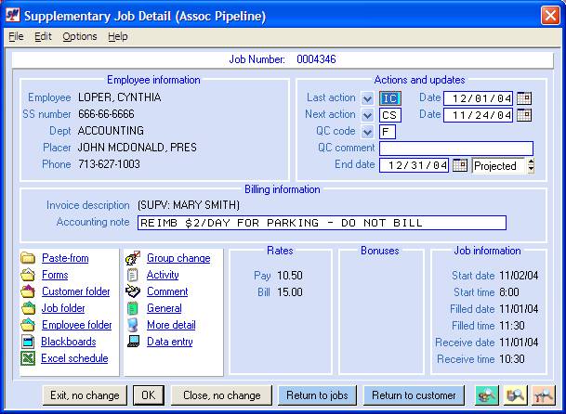Click the Activity notepad icon
The image size is (566, 414).
tap(133, 275)
